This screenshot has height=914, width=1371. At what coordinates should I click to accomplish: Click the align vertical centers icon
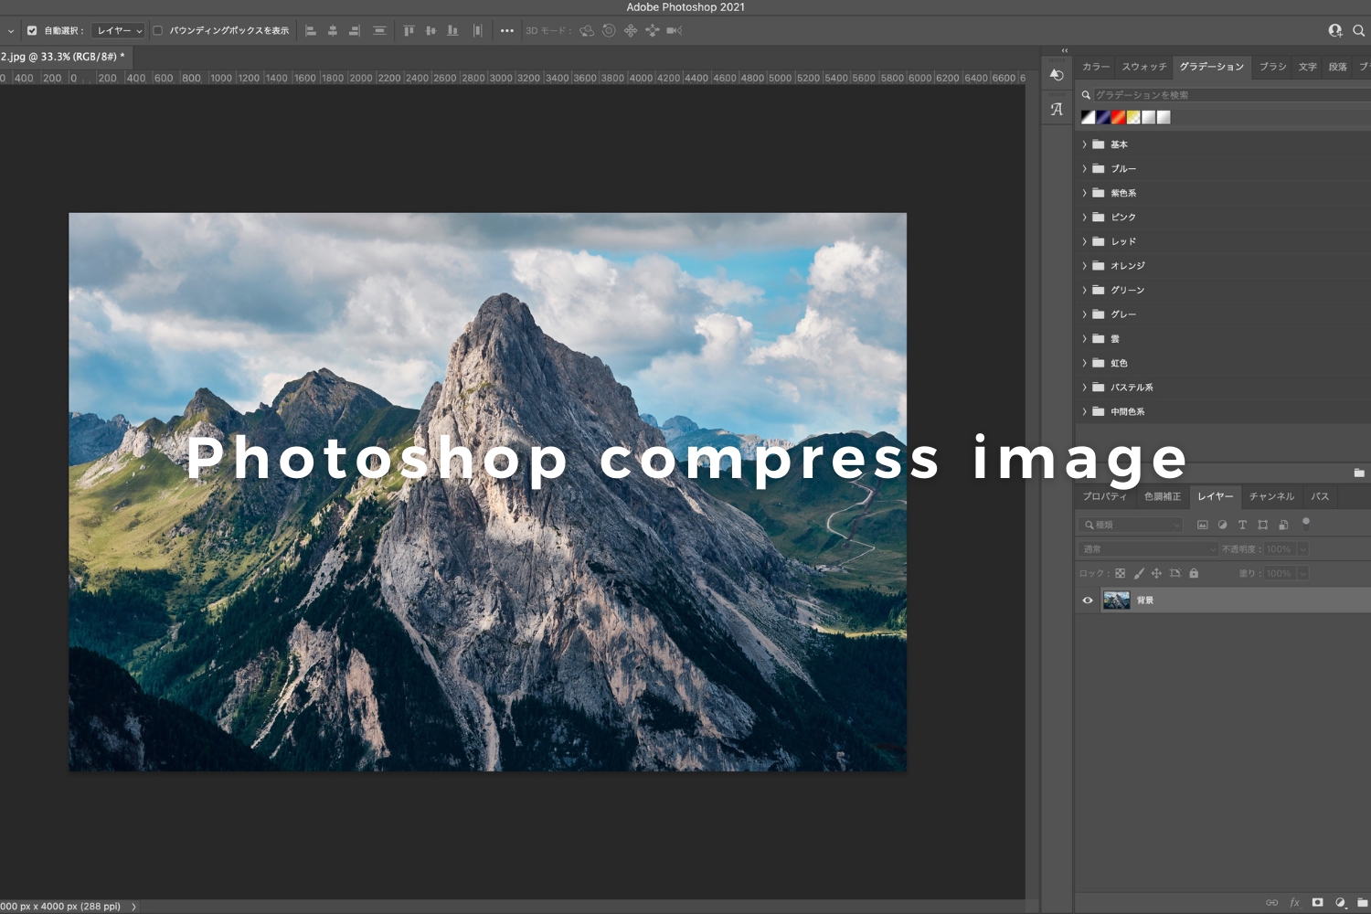(430, 31)
